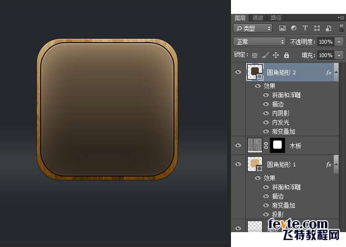Click the fx icon on 圆角矩形 2
This screenshot has width=346, height=247.
coord(329,72)
